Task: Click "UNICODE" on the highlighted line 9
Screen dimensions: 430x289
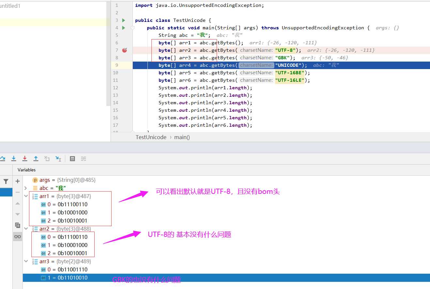Action: point(288,65)
